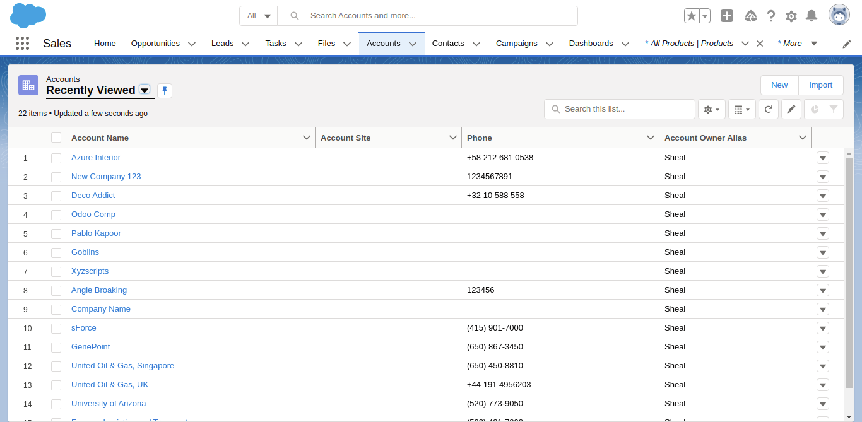Click the Edit List pencil icon
Viewport: 862px width, 422px height.
[x=791, y=109]
